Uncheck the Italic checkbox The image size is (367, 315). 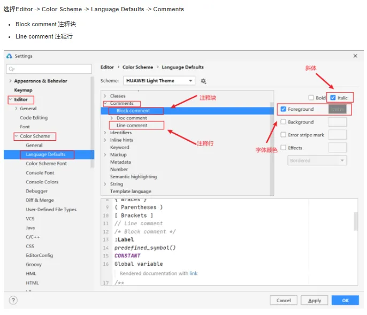[x=333, y=98]
